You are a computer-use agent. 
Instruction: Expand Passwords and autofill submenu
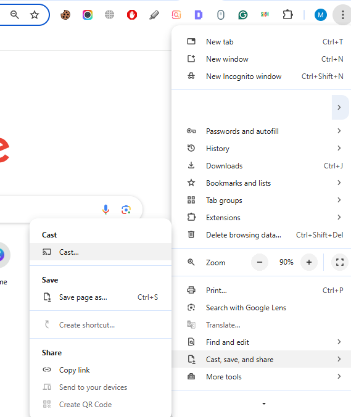pyautogui.click(x=261, y=131)
